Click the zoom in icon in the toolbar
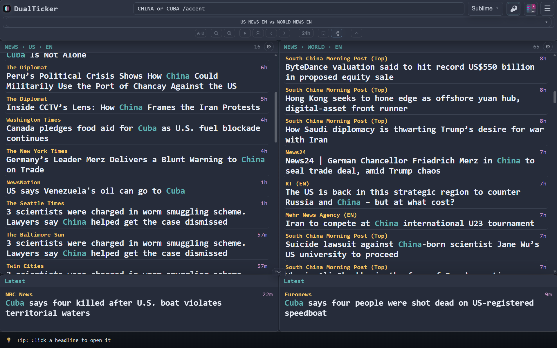The width and height of the screenshot is (557, 348). [229, 33]
